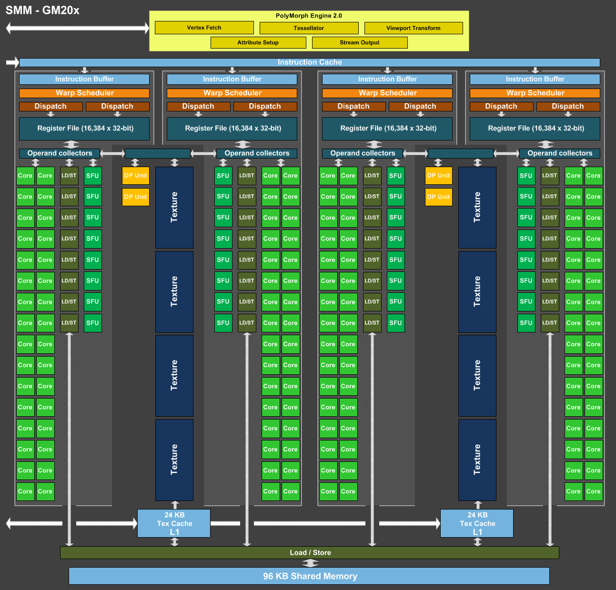
Task: Click the rightmost Warp Scheduler block
Action: tap(535, 93)
